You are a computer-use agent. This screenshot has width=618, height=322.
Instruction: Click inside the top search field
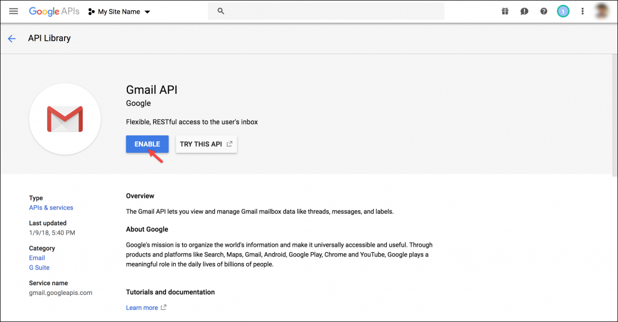(332, 11)
